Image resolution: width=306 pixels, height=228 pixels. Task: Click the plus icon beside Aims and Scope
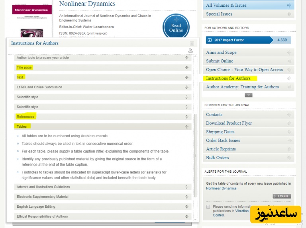[x=289, y=53]
